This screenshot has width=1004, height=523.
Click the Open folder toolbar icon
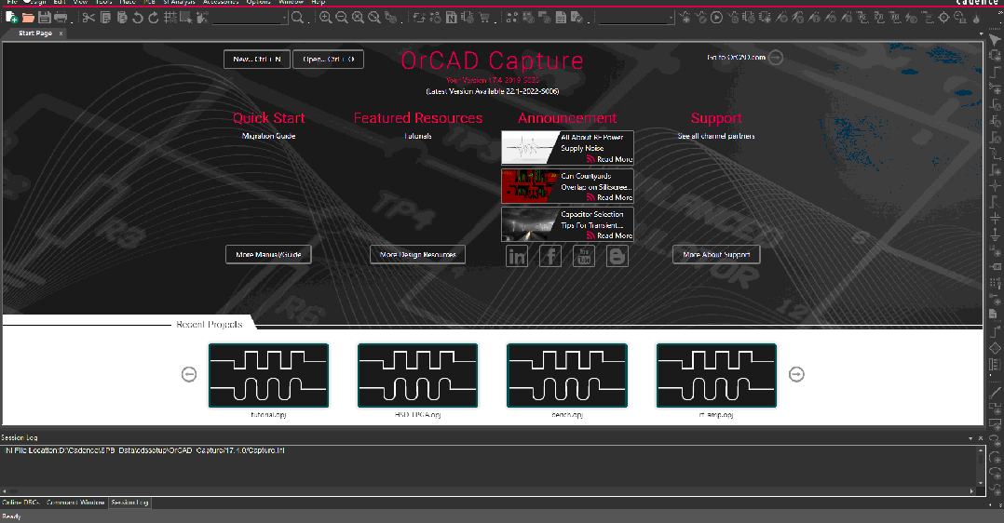28,18
